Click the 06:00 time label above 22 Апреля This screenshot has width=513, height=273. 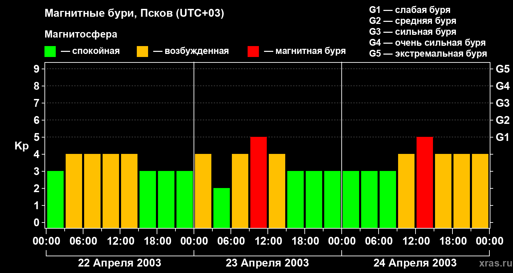83,241
